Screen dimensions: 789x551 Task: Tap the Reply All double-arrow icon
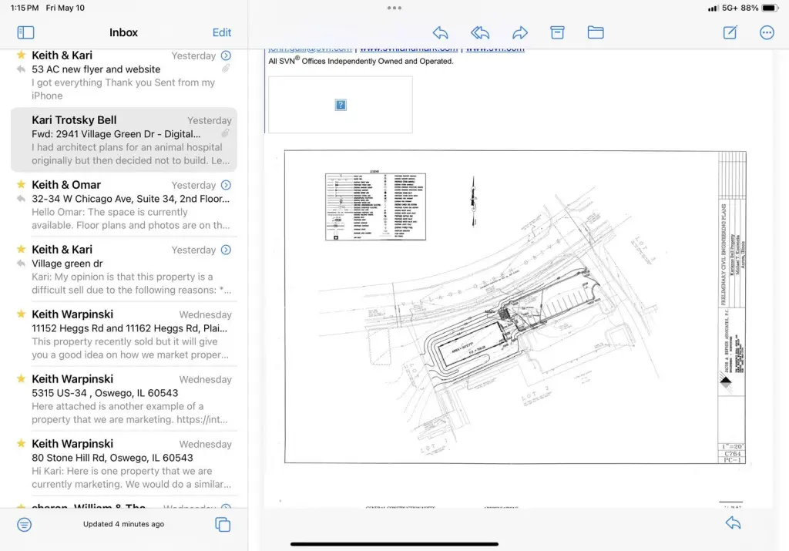point(480,32)
